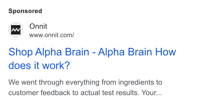199x104 pixels.
Task: Click the Onnit logo favicon
Action: click(16, 30)
